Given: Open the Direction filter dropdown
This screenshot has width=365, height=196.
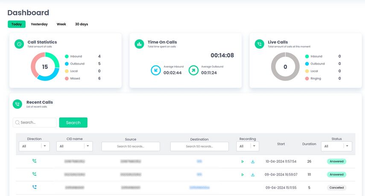Looking at the screenshot, I should coord(34,146).
